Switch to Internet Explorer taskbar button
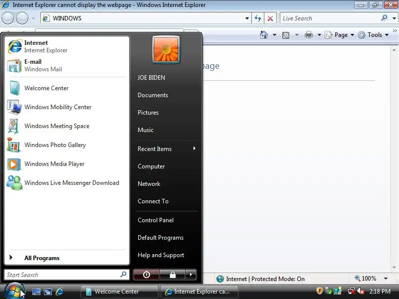The image size is (399, 299). point(199,292)
